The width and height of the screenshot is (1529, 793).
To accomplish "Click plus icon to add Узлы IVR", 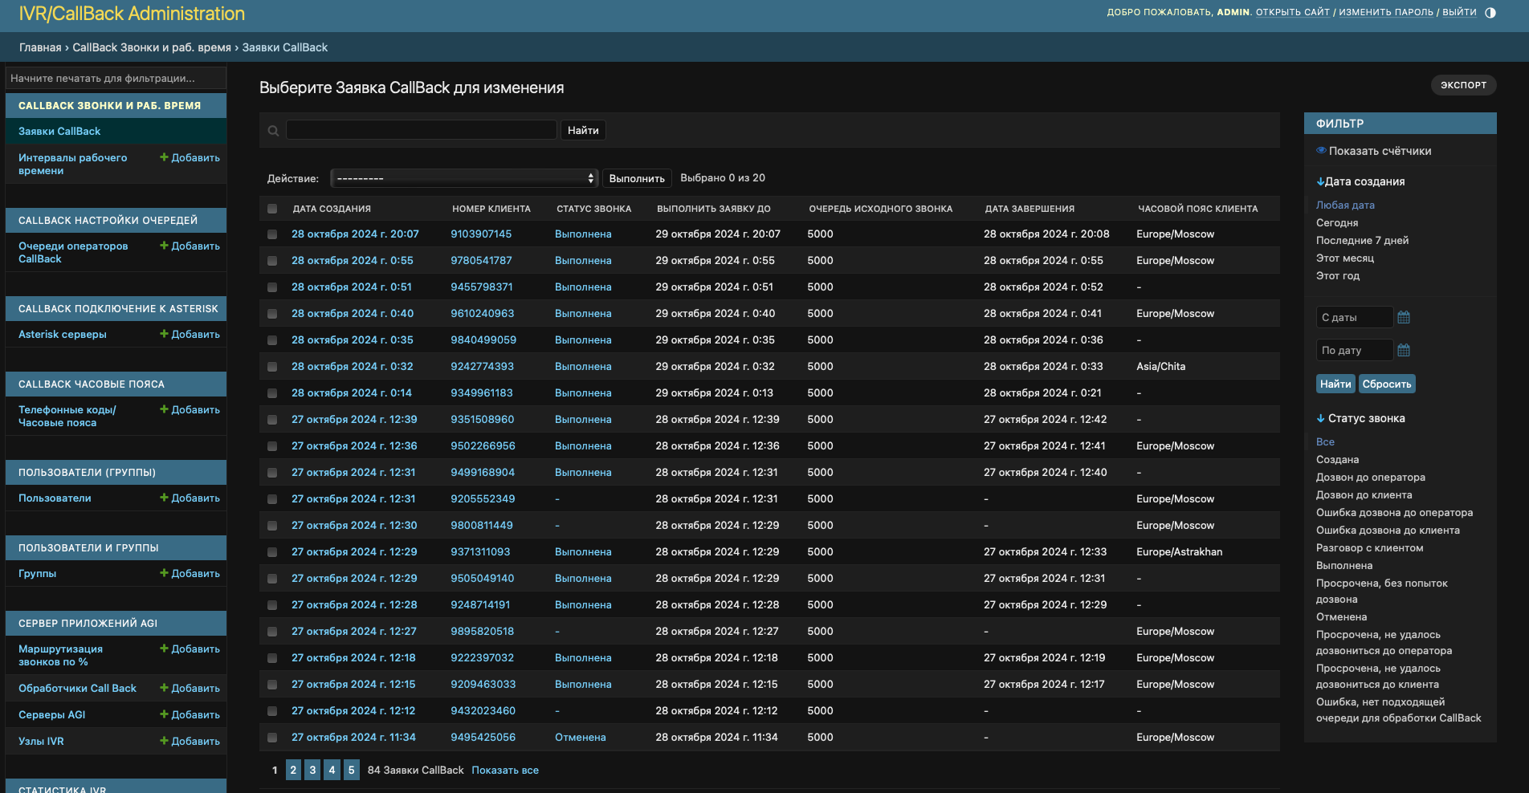I will [164, 741].
